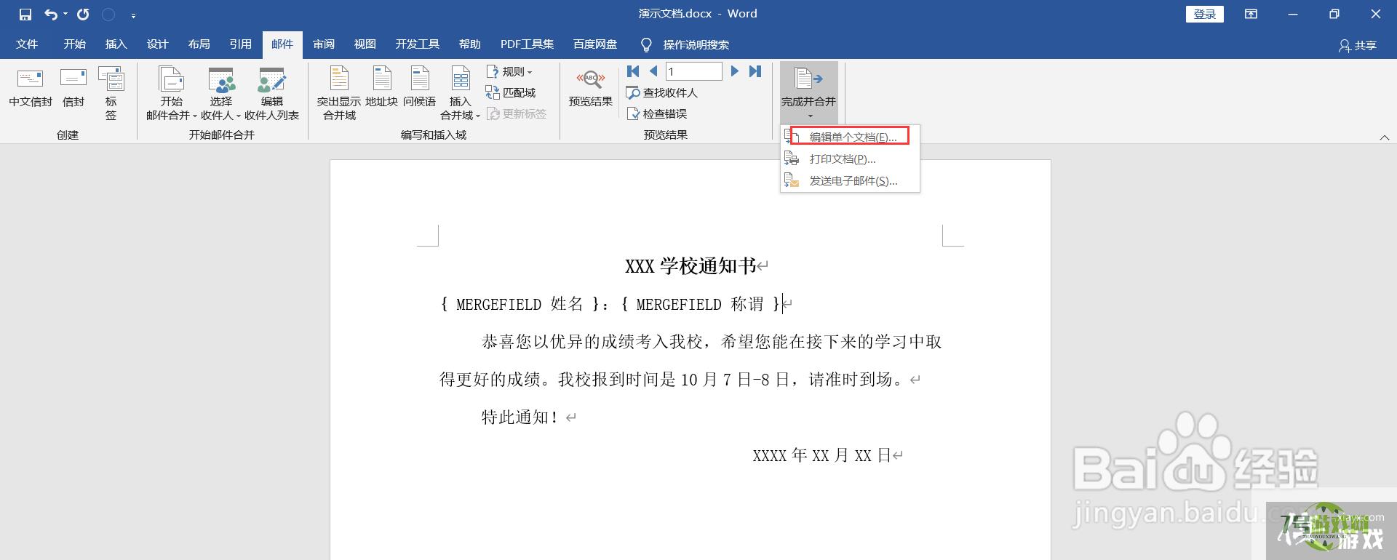Switch to 视图 ribbon tab

click(365, 44)
